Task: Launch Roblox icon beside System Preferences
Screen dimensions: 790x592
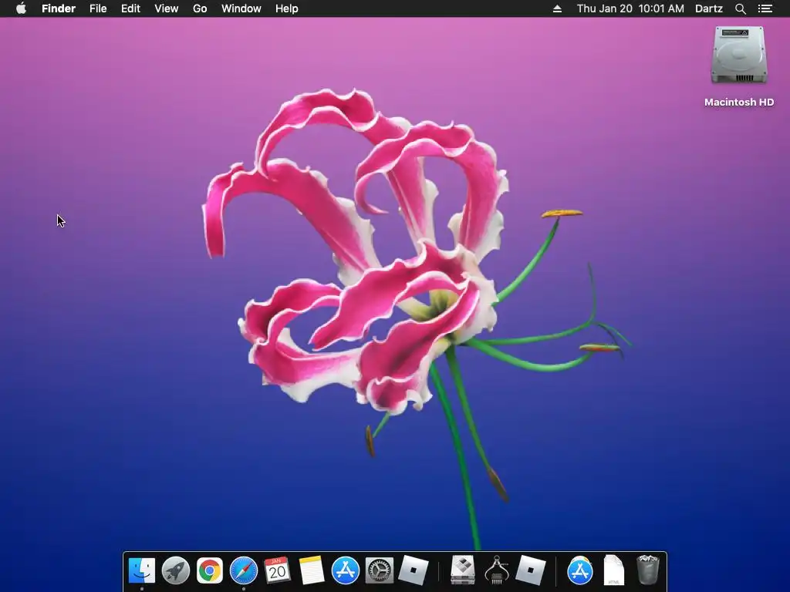Action: (414, 571)
